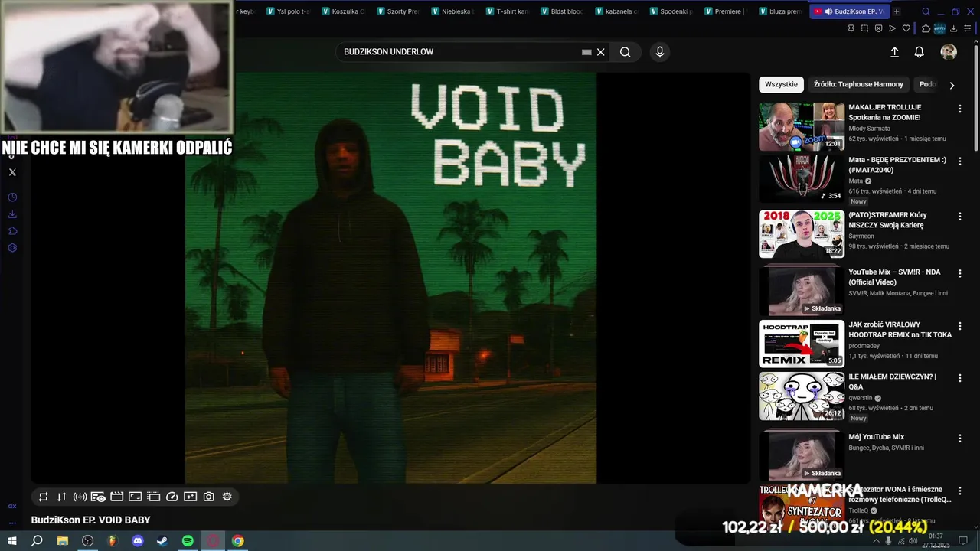Click the on-screen keyboard icon in search
Screen dimensions: 980x551
tap(586, 52)
